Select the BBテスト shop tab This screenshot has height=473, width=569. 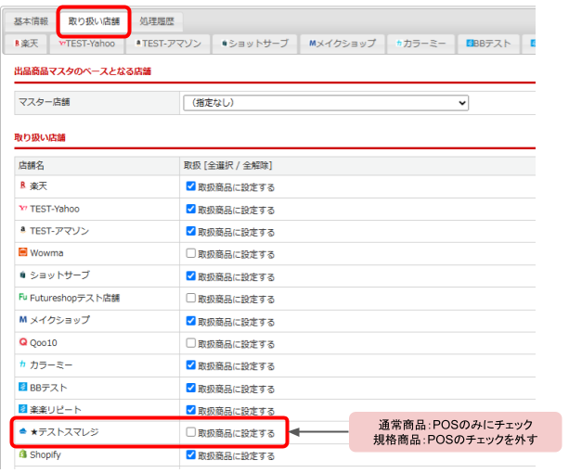coord(488,44)
